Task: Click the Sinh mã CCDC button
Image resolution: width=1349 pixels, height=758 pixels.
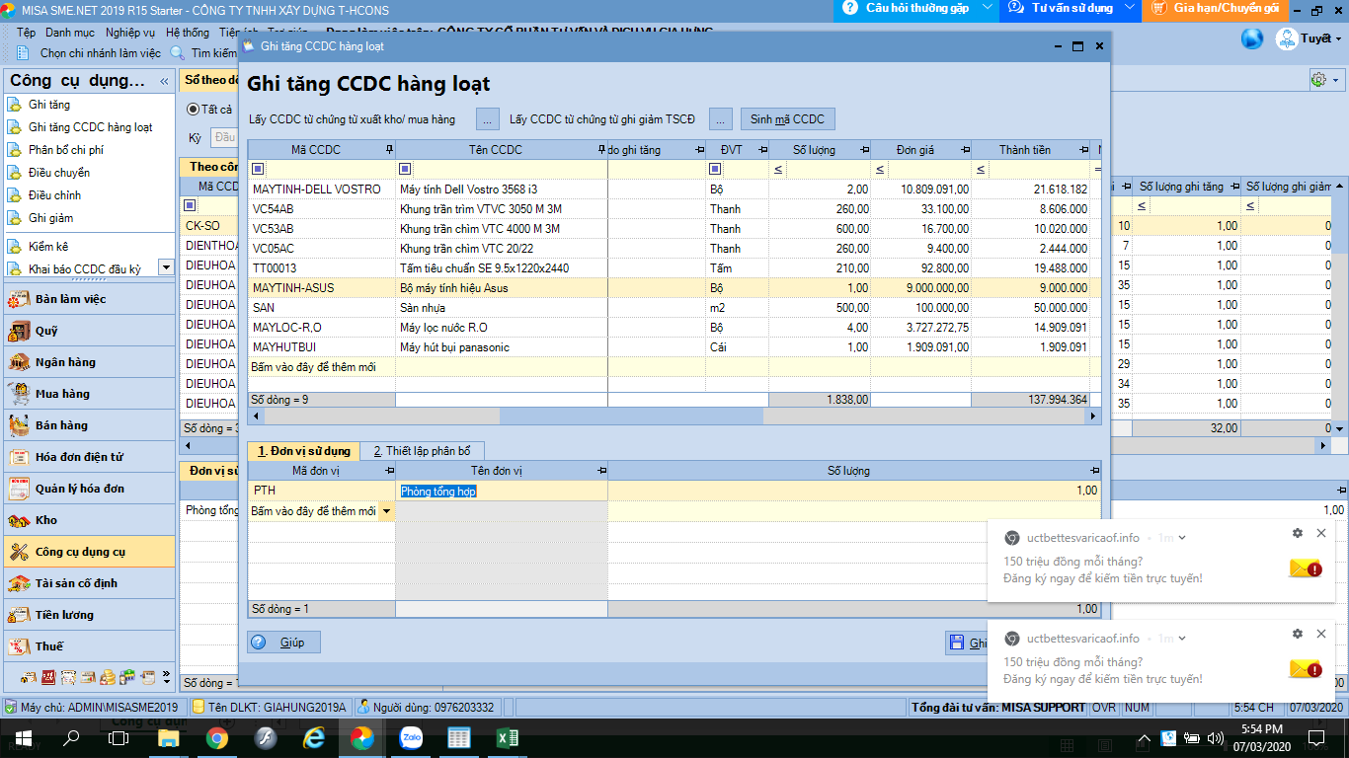Action: coord(787,119)
